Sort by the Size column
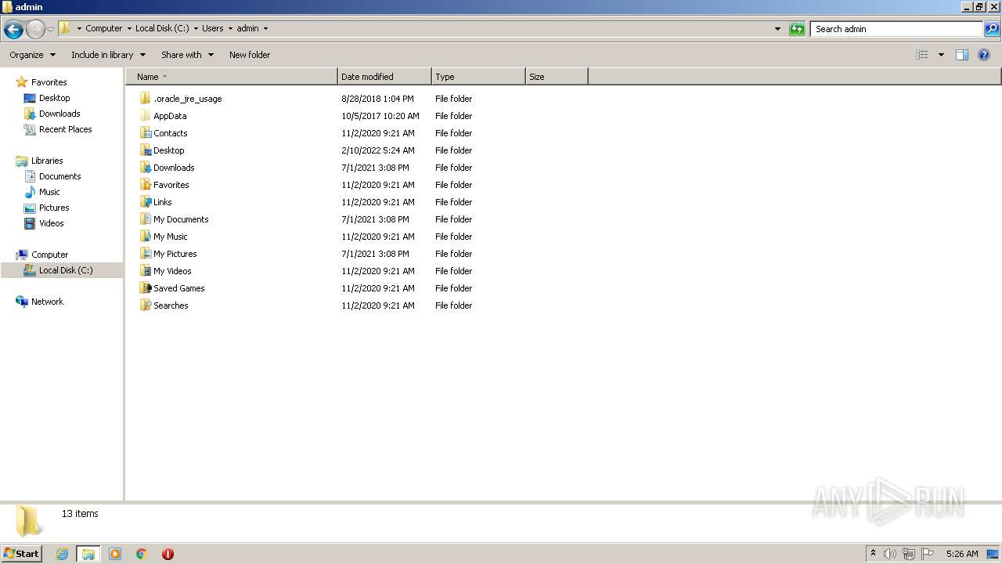The image size is (1002, 564). [x=557, y=77]
